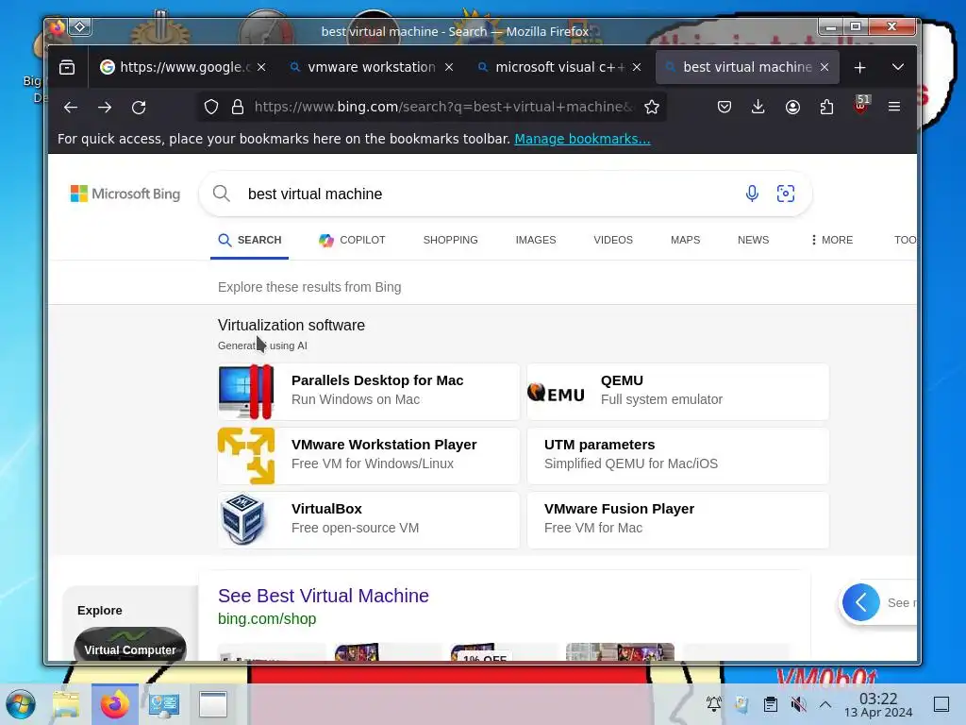Click Firefox icon in taskbar
966x725 pixels.
114,704
